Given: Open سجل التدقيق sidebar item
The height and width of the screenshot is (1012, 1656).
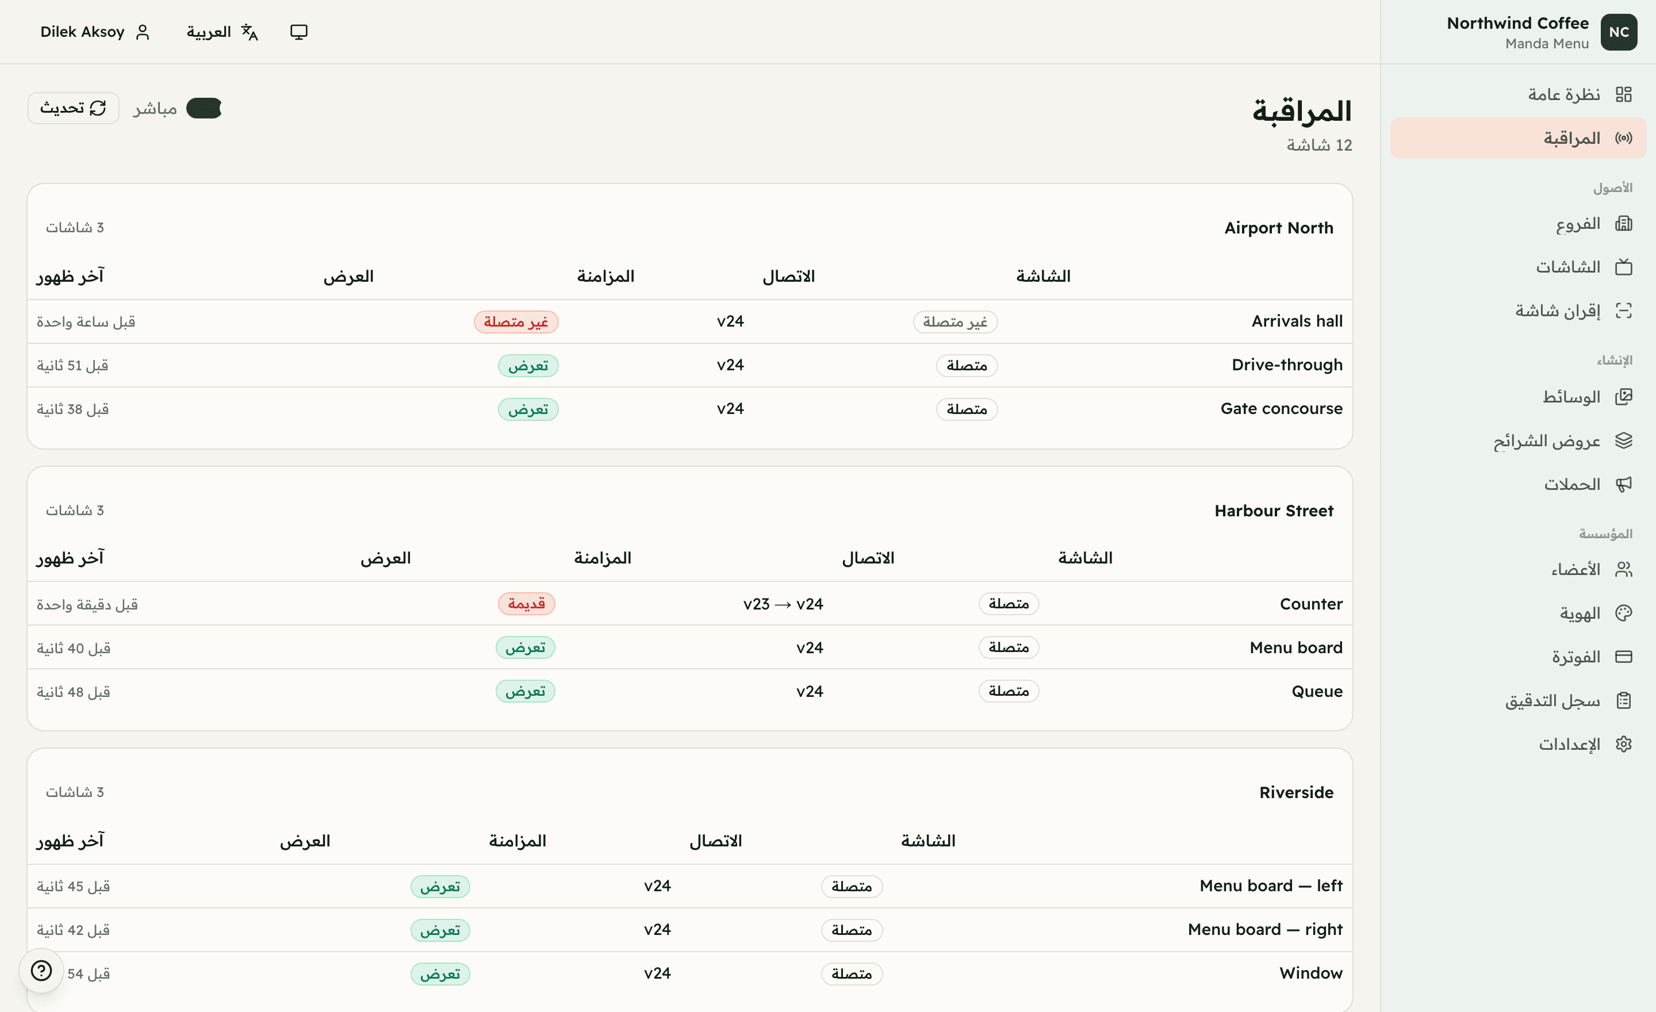Looking at the screenshot, I should click(x=1517, y=700).
